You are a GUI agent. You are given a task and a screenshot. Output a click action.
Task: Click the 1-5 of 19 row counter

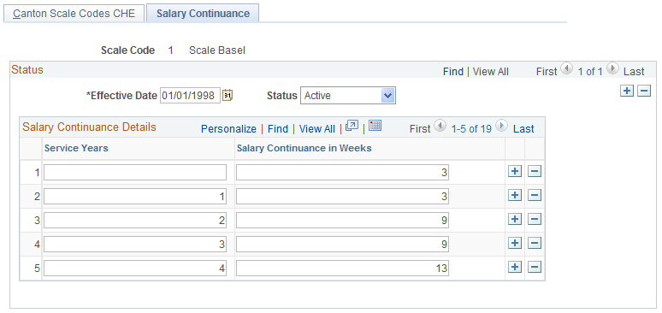pos(471,129)
